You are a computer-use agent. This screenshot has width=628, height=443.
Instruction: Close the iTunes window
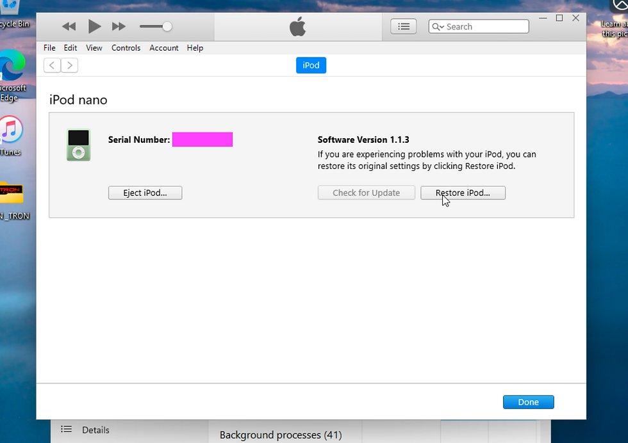tap(575, 18)
